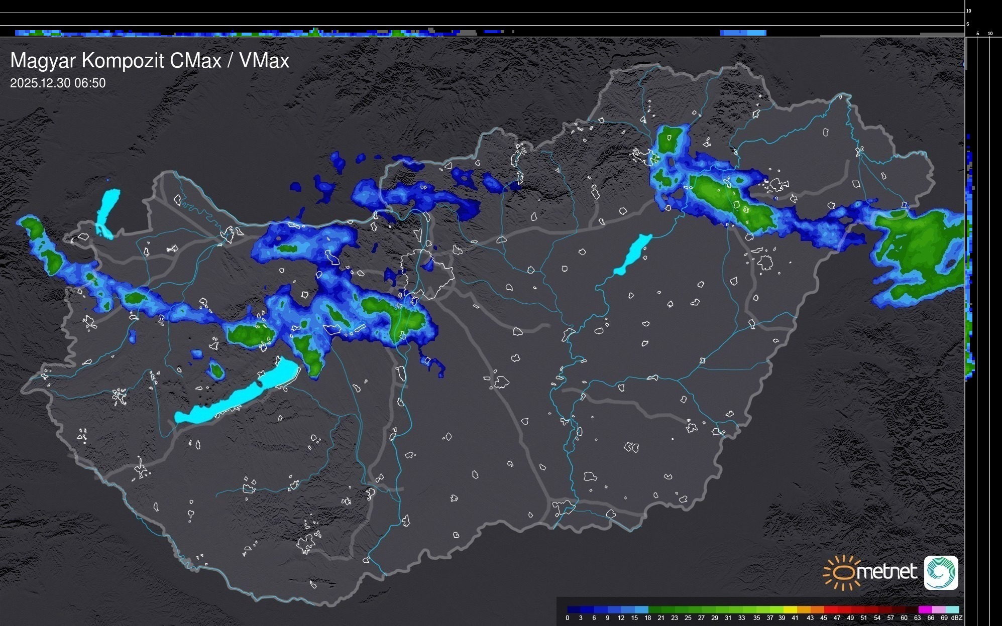The width and height of the screenshot is (1002, 626).
Task: Click the teal swirl logo badge
Action: [941, 572]
